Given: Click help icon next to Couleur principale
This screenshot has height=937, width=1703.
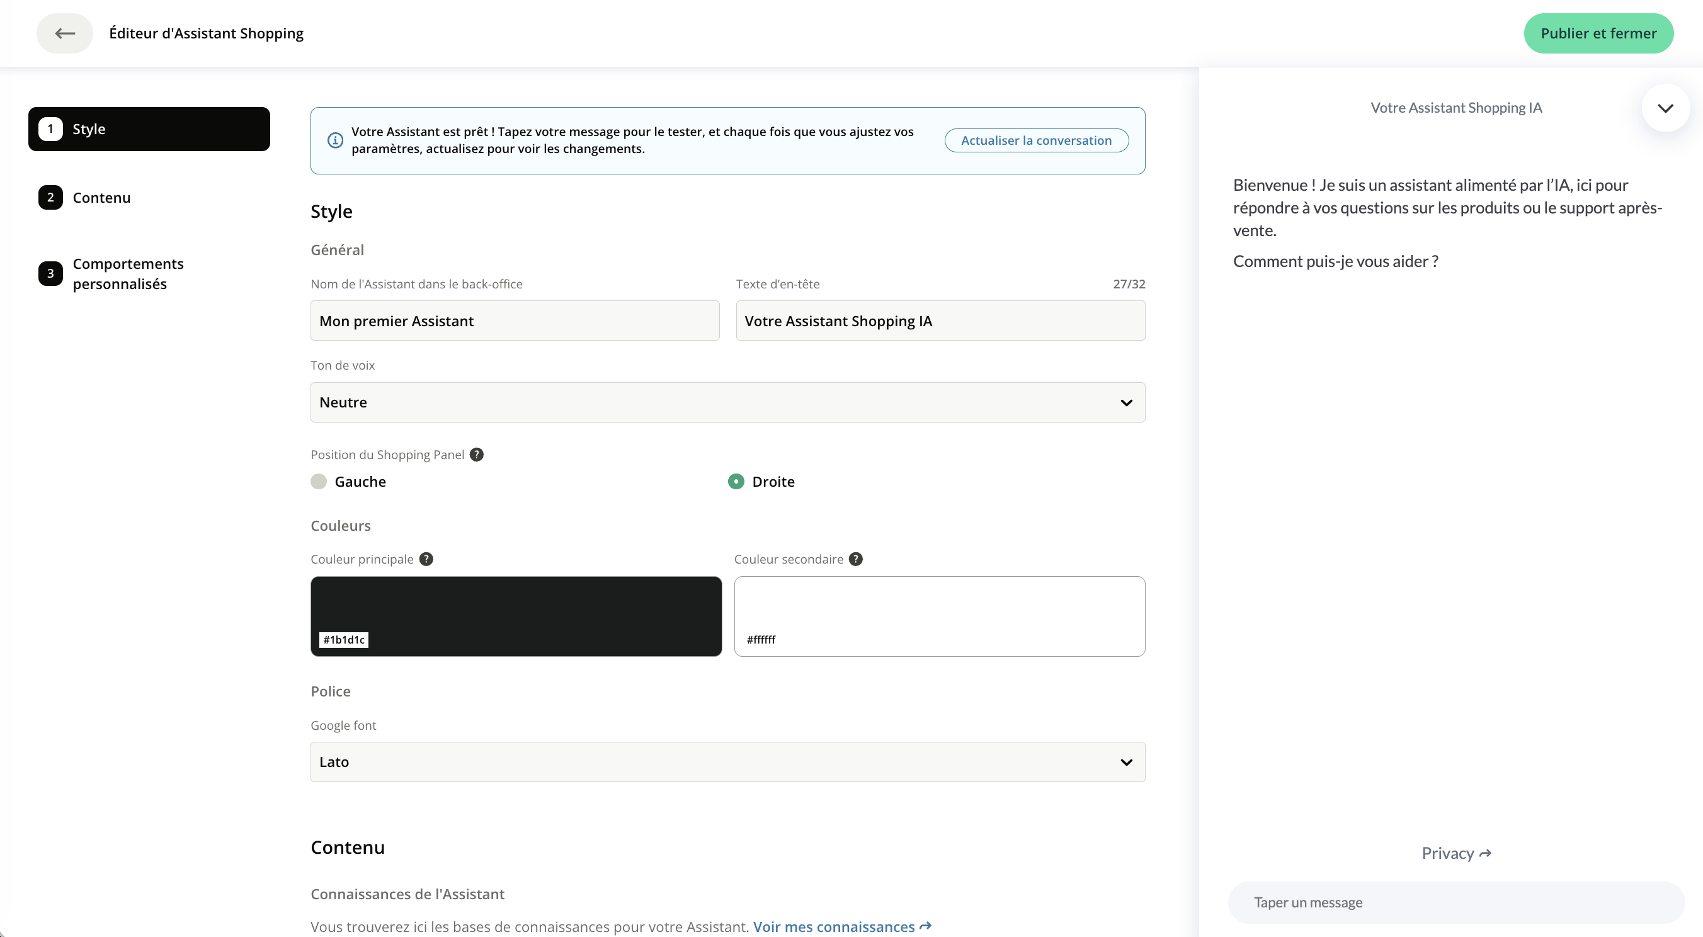Looking at the screenshot, I should (x=426, y=559).
